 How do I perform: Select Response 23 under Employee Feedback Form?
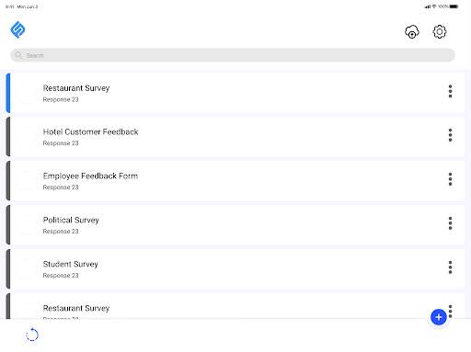coord(61,187)
